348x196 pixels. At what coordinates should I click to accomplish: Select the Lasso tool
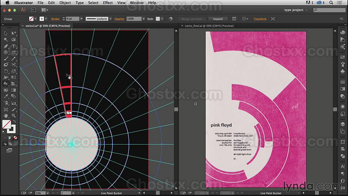point(13,40)
